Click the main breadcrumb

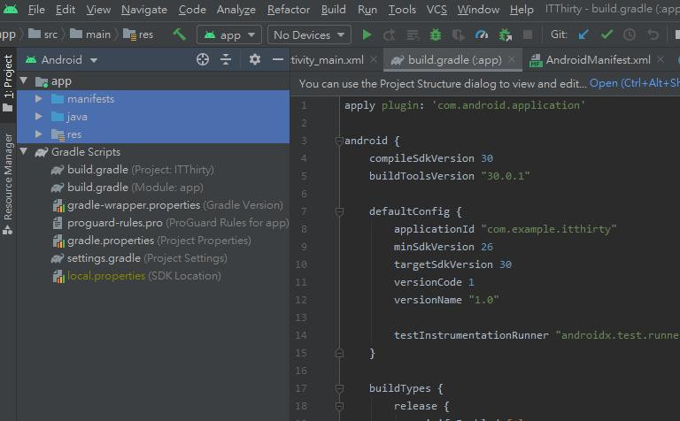(90, 34)
